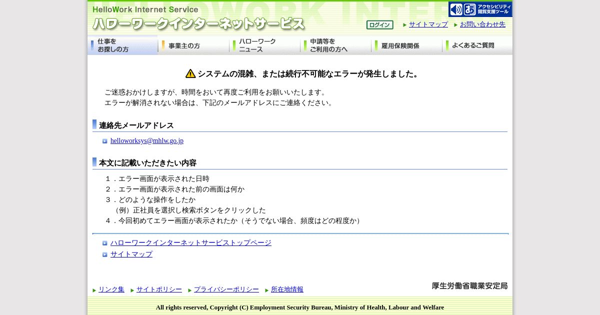Open the ハローワークニュース menu tab
Screen dimensions: 600x315
[x=265, y=45]
